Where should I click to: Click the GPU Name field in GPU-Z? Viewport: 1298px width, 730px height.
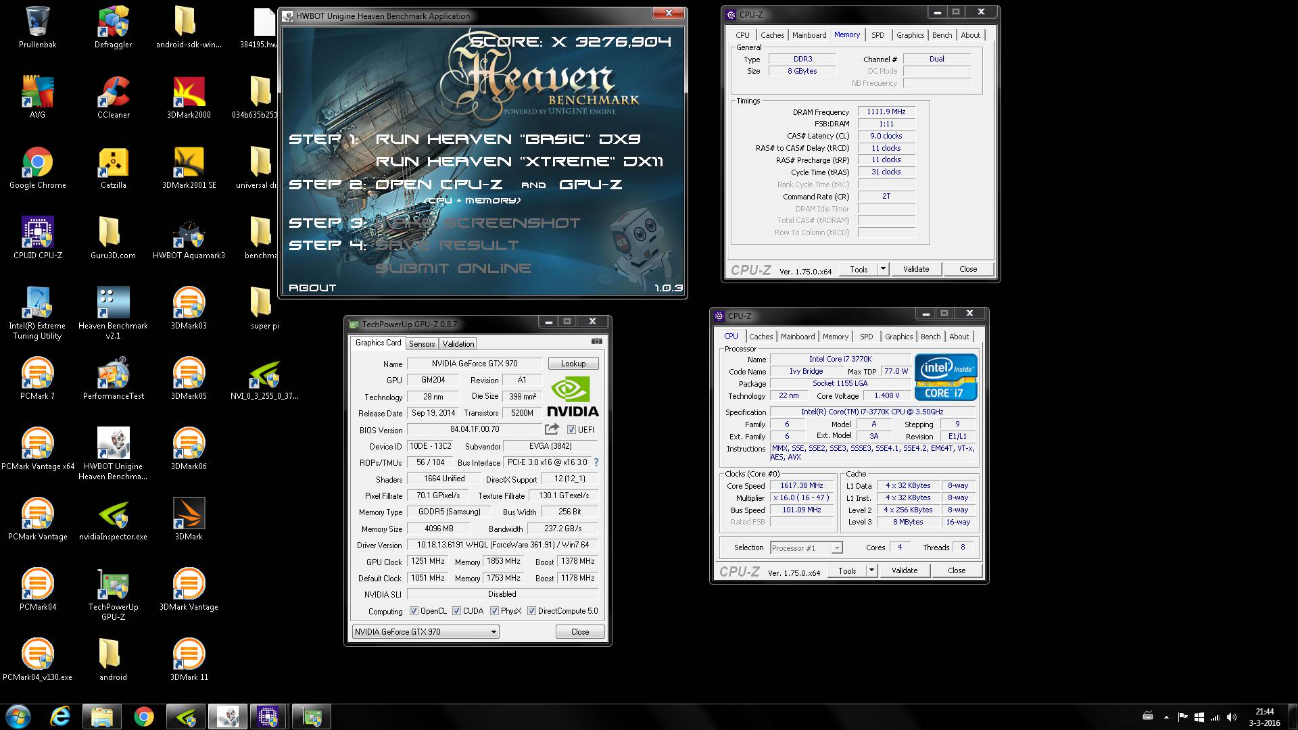pos(475,364)
